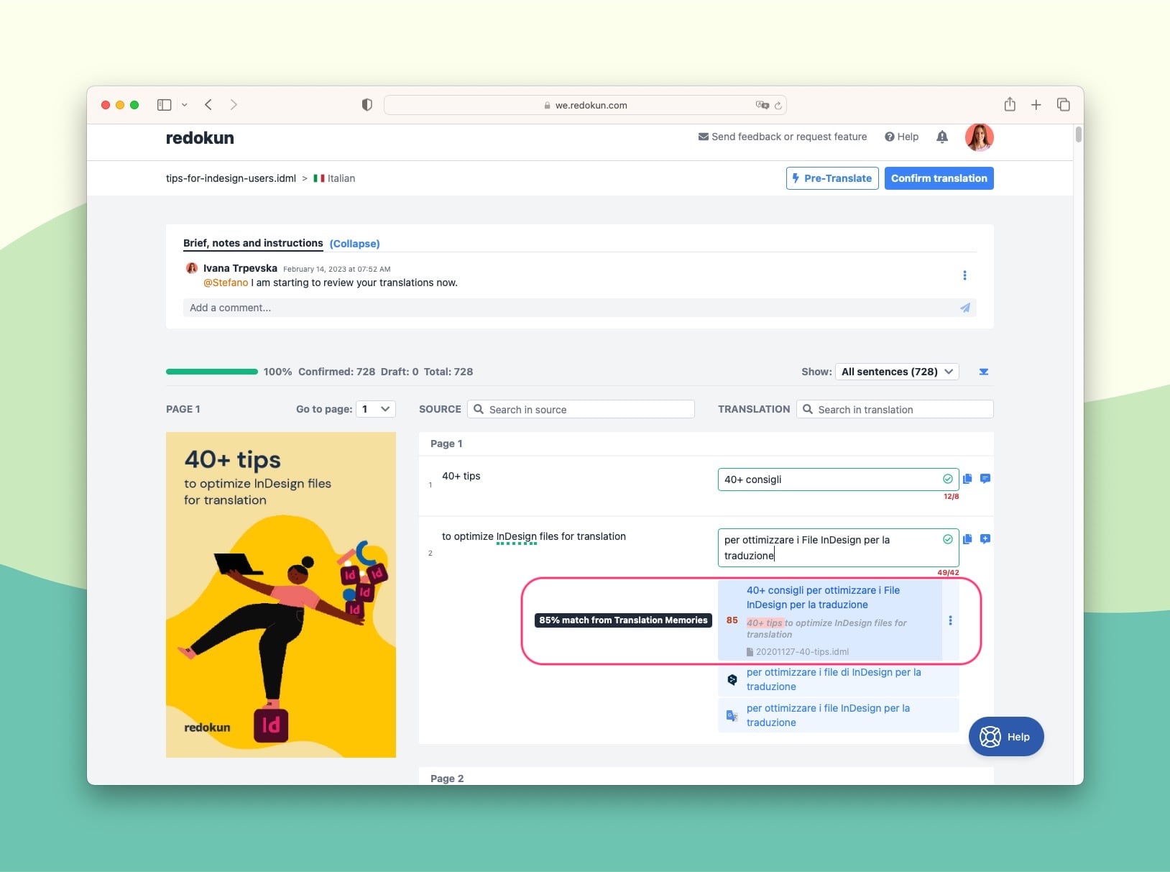The image size is (1170, 872).
Task: Click the 40+ tips page preview thumbnail
Action: (281, 595)
